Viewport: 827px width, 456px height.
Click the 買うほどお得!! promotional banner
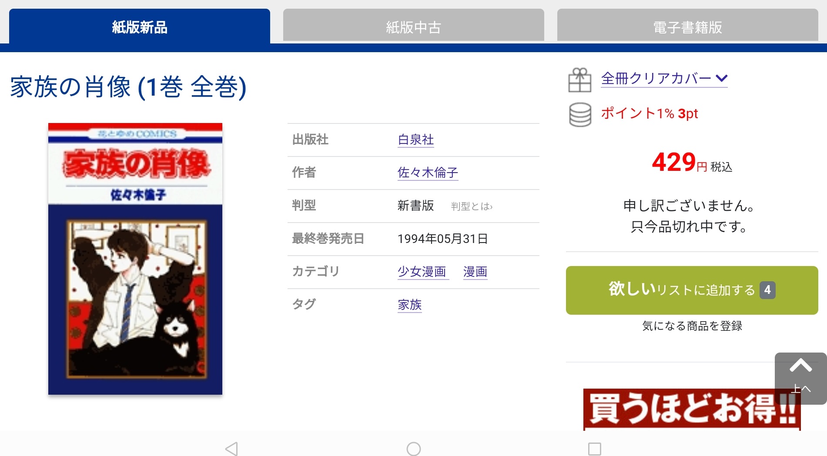[x=692, y=409]
